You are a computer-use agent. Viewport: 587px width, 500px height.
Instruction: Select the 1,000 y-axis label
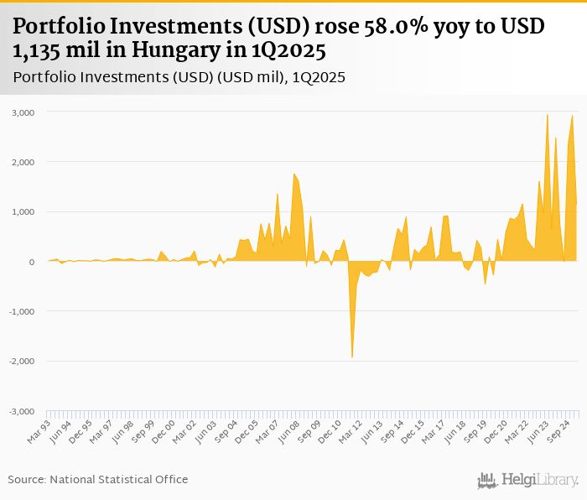(23, 211)
